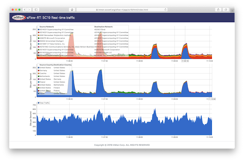Viewport: 244px width, 161px height.
Task: Click the sFlow-RT: SC19 Real-time traffic title
Action: (51, 18)
